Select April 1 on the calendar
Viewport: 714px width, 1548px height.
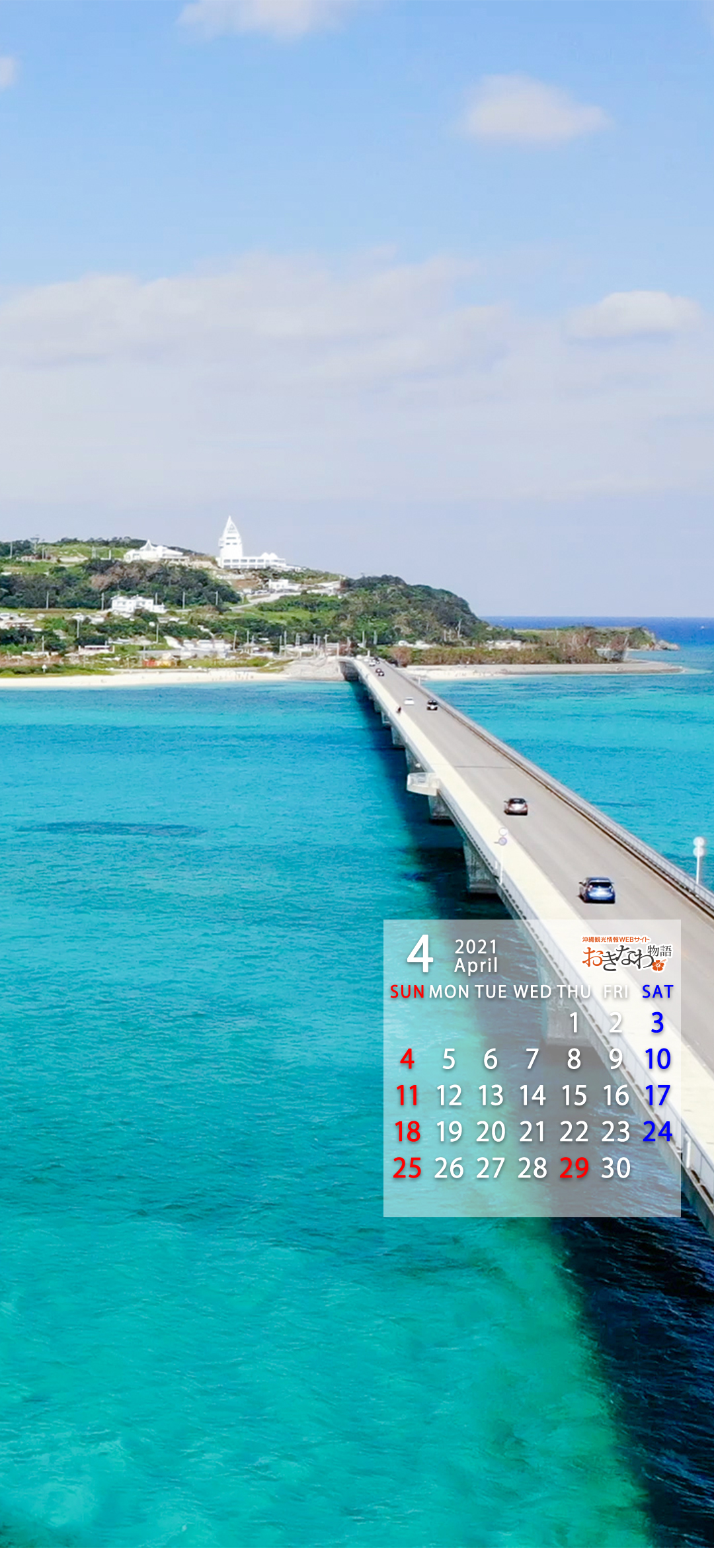(574, 1023)
